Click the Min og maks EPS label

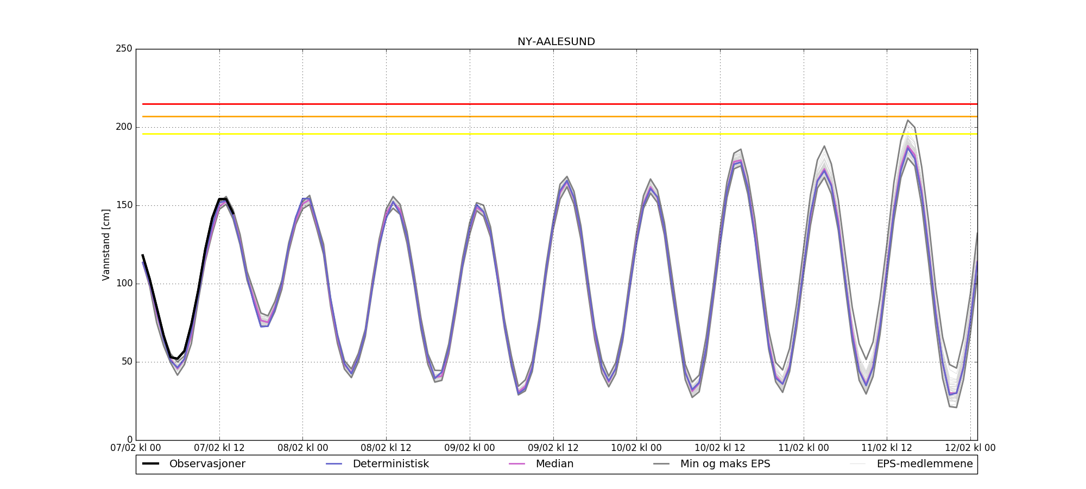[x=725, y=464]
